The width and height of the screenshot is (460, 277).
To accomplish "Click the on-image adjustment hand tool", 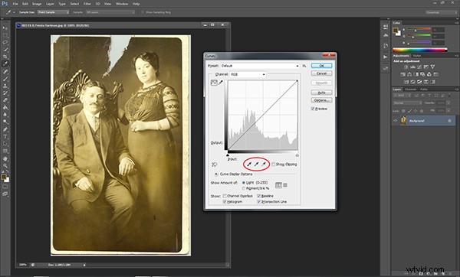I will click(214, 165).
